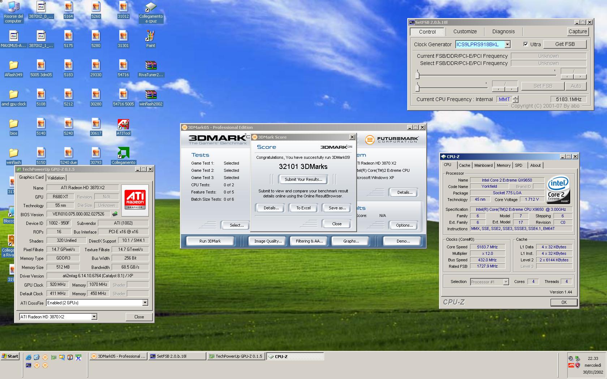Select the 30793 image file icon
The image size is (607, 379).
(96, 156)
